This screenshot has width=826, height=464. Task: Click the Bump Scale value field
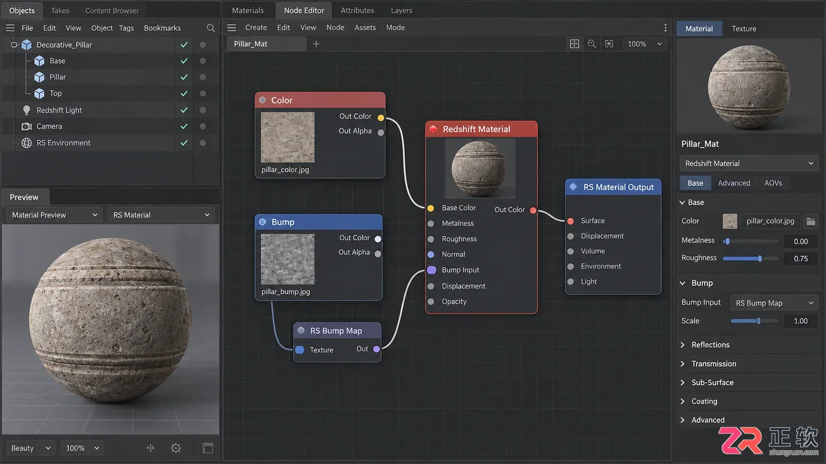click(x=801, y=321)
